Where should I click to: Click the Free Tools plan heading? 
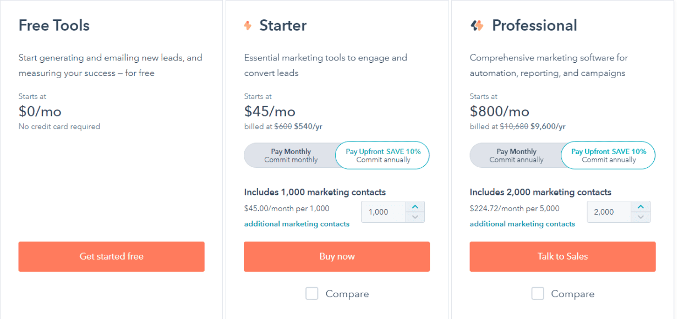coord(54,25)
